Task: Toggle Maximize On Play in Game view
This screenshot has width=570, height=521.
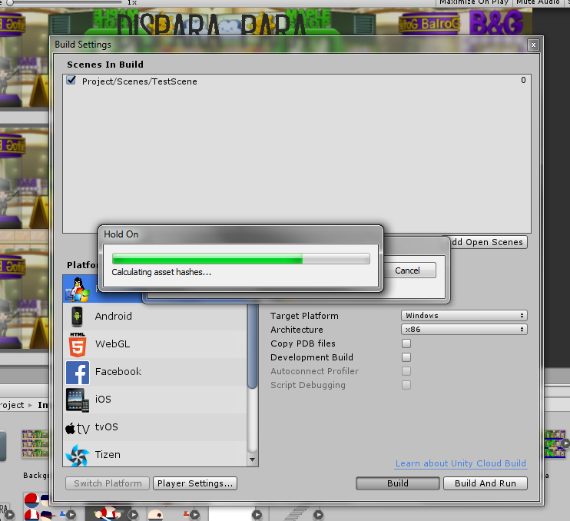Action: click(x=474, y=2)
